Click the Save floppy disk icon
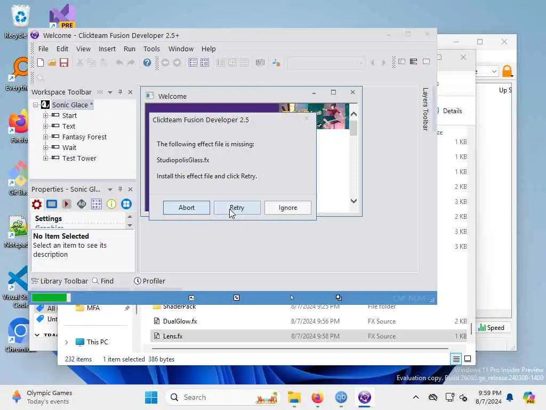Screen dimensions: 546x410 click(x=64, y=62)
